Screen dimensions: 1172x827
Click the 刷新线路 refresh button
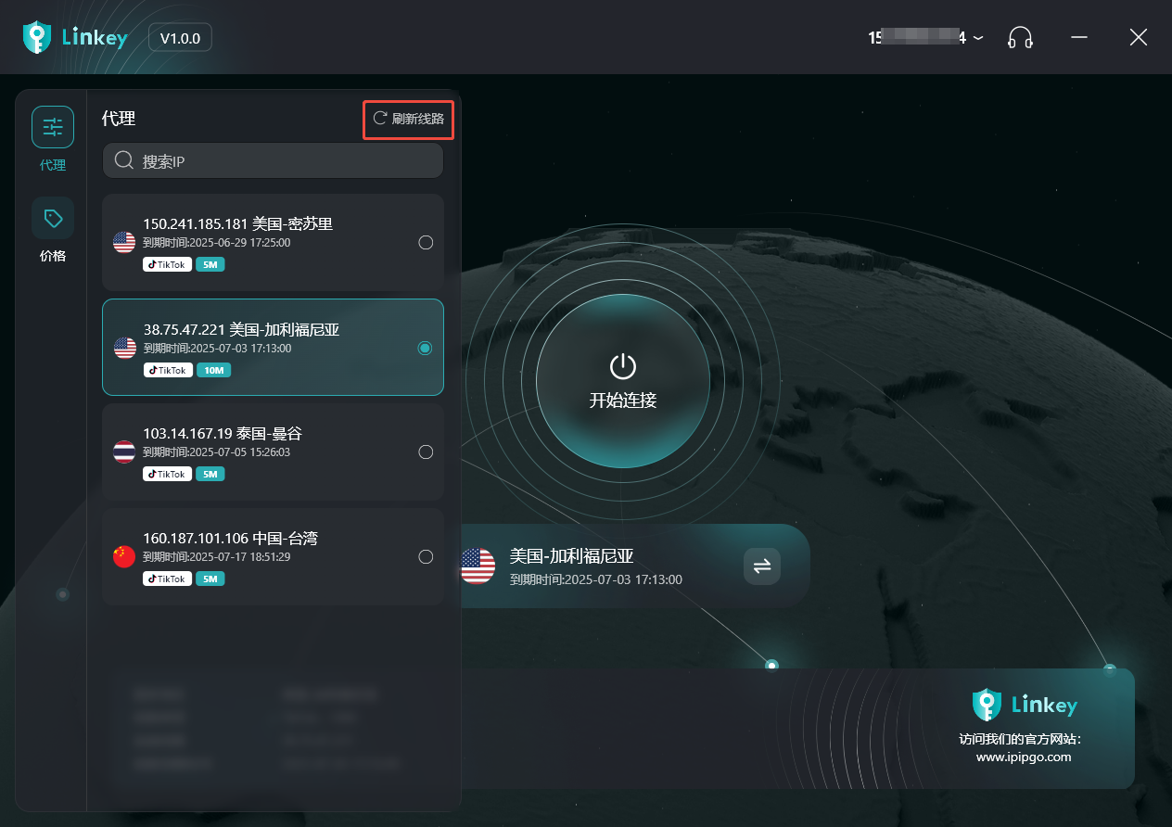point(408,119)
